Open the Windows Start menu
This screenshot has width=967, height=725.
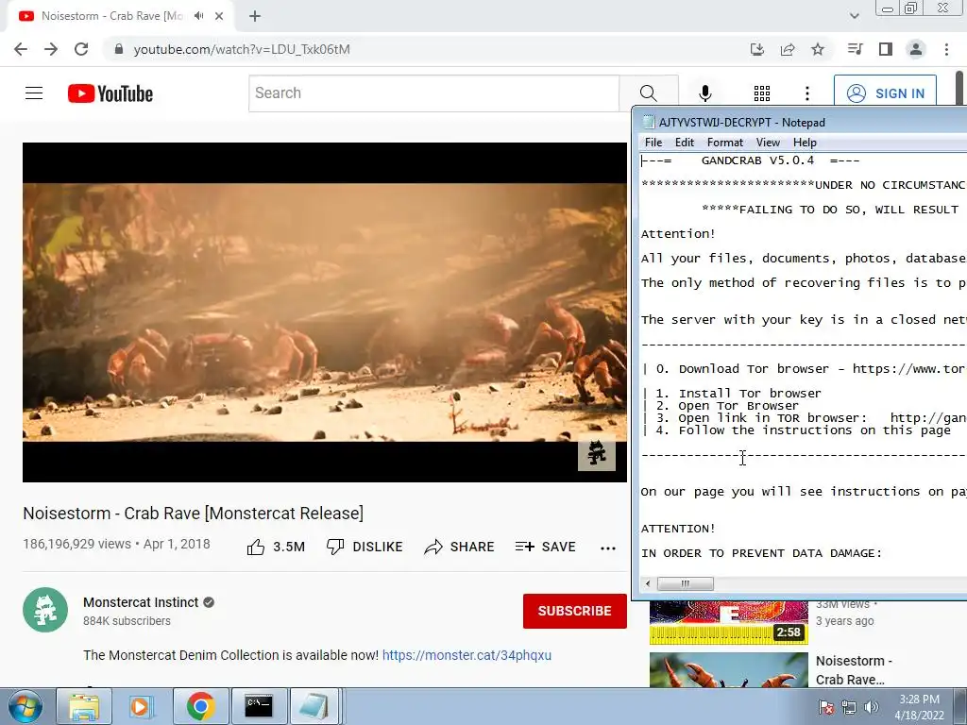(x=25, y=706)
